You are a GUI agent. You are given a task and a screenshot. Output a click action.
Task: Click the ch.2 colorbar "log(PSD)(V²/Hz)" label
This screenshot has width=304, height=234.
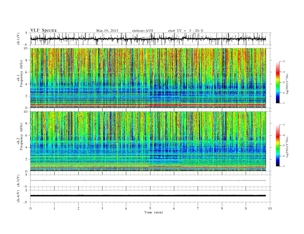pyautogui.click(x=287, y=147)
